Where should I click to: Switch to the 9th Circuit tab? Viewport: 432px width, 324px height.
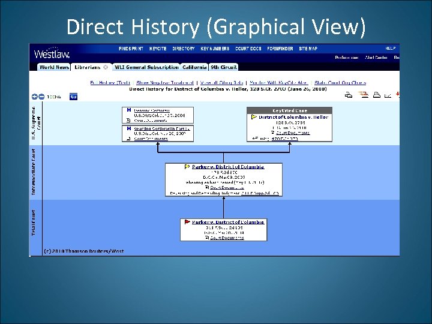click(x=224, y=67)
